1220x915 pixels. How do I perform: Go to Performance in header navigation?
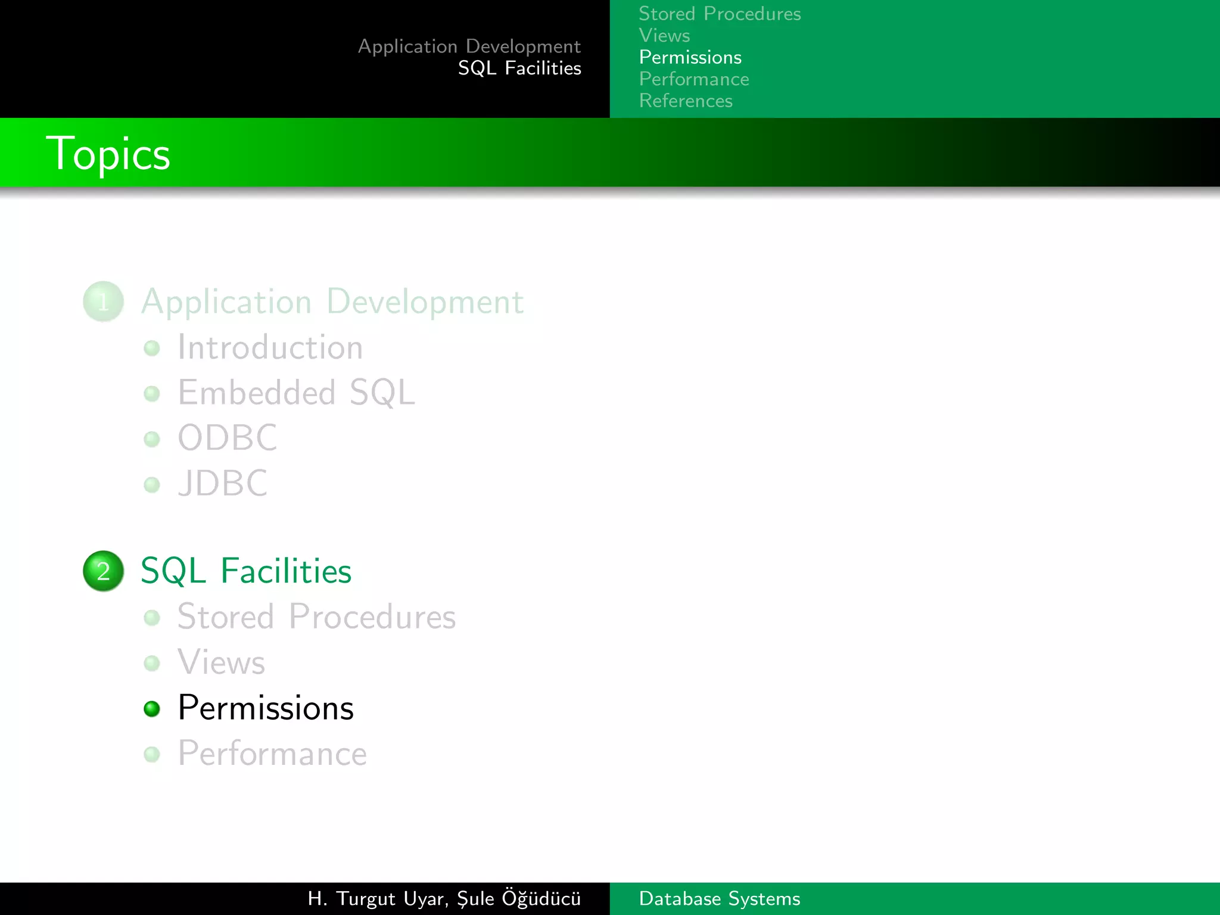tap(694, 79)
